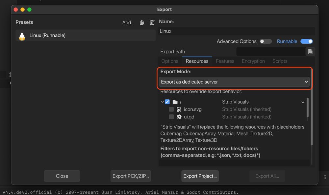Click the Export All... button
This screenshot has width=329, height=195.
tap(267, 176)
